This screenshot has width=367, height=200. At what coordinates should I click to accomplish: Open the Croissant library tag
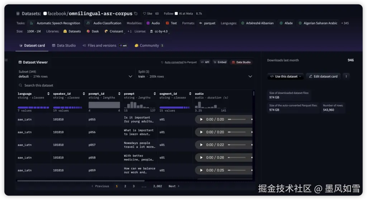coord(114,31)
